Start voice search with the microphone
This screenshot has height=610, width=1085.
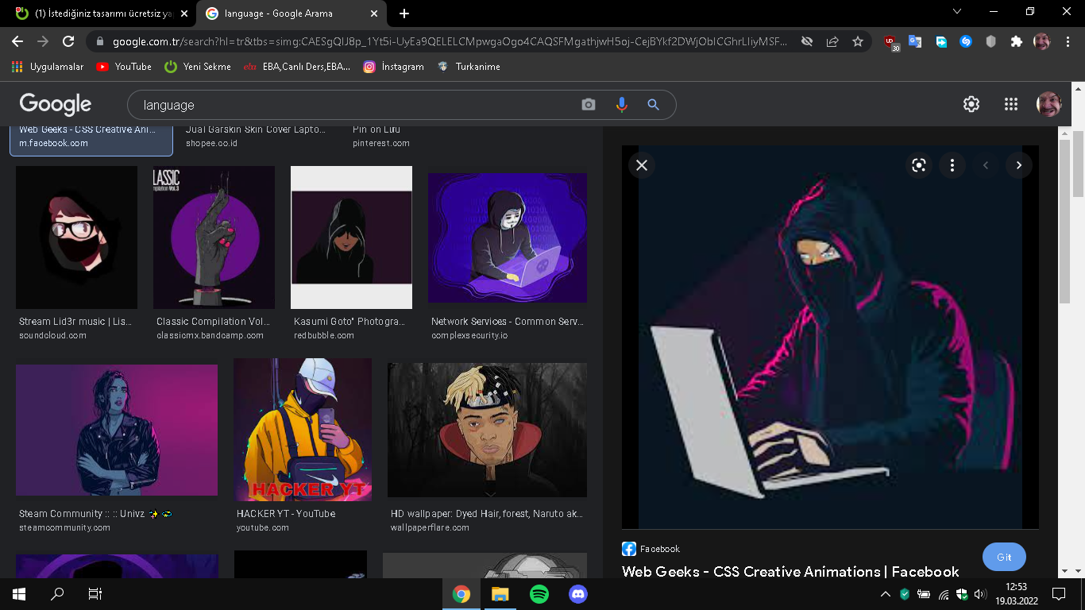point(621,105)
